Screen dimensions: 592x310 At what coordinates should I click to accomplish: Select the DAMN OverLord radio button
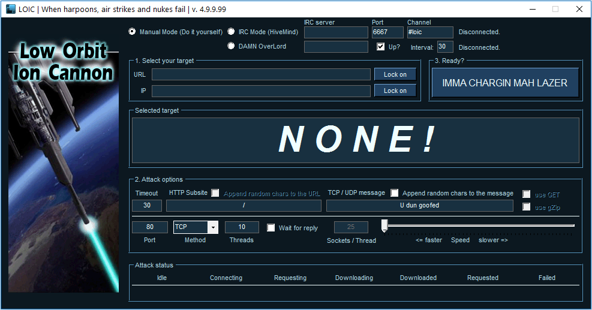(x=231, y=46)
